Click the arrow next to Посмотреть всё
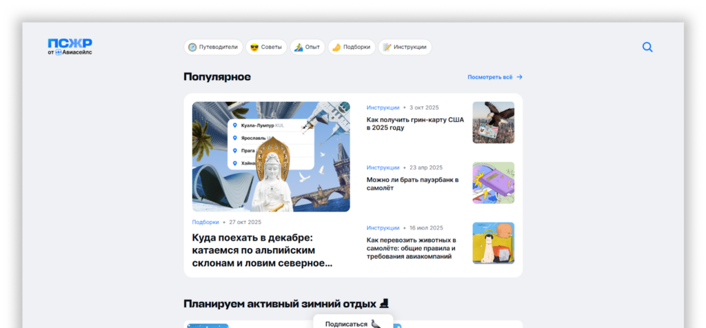 pyautogui.click(x=519, y=77)
